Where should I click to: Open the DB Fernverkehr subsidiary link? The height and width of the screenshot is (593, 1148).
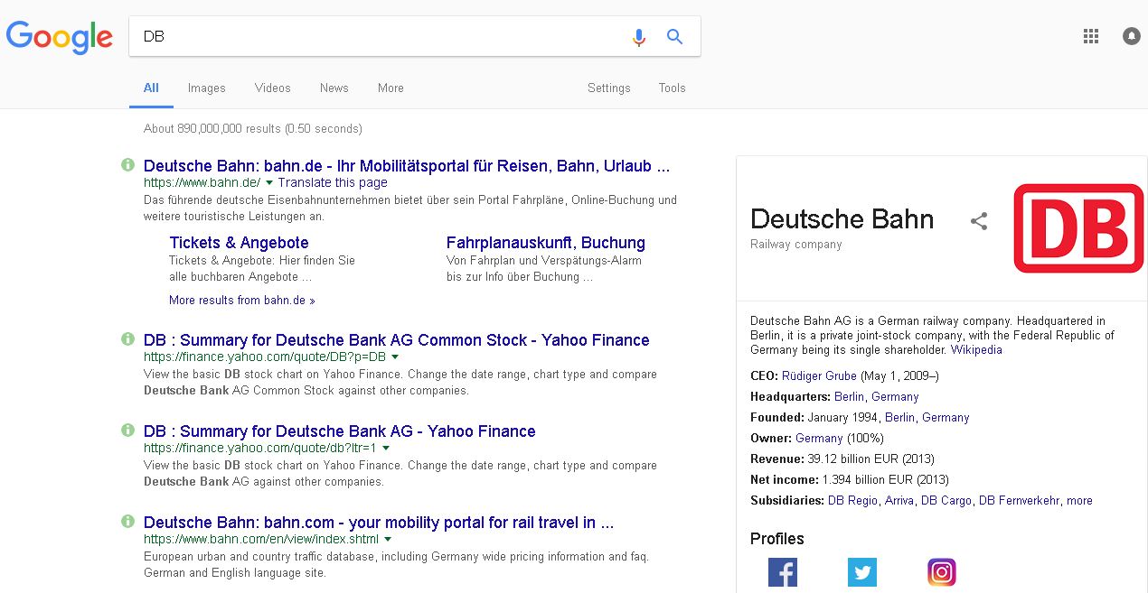click(1019, 500)
